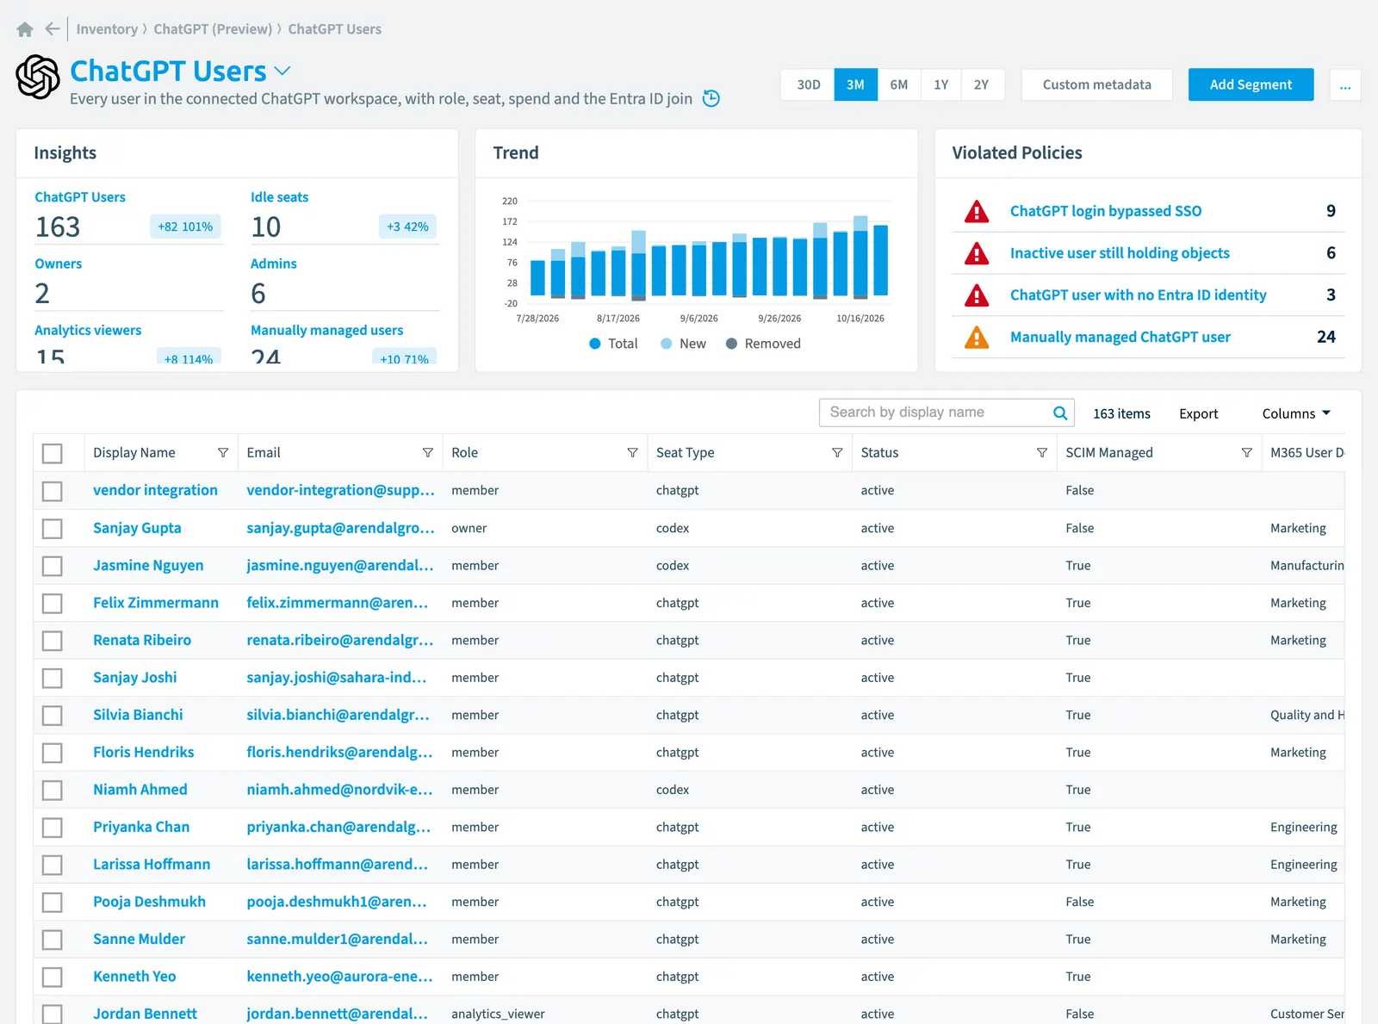Click the search magnifier icon

pyautogui.click(x=1060, y=413)
